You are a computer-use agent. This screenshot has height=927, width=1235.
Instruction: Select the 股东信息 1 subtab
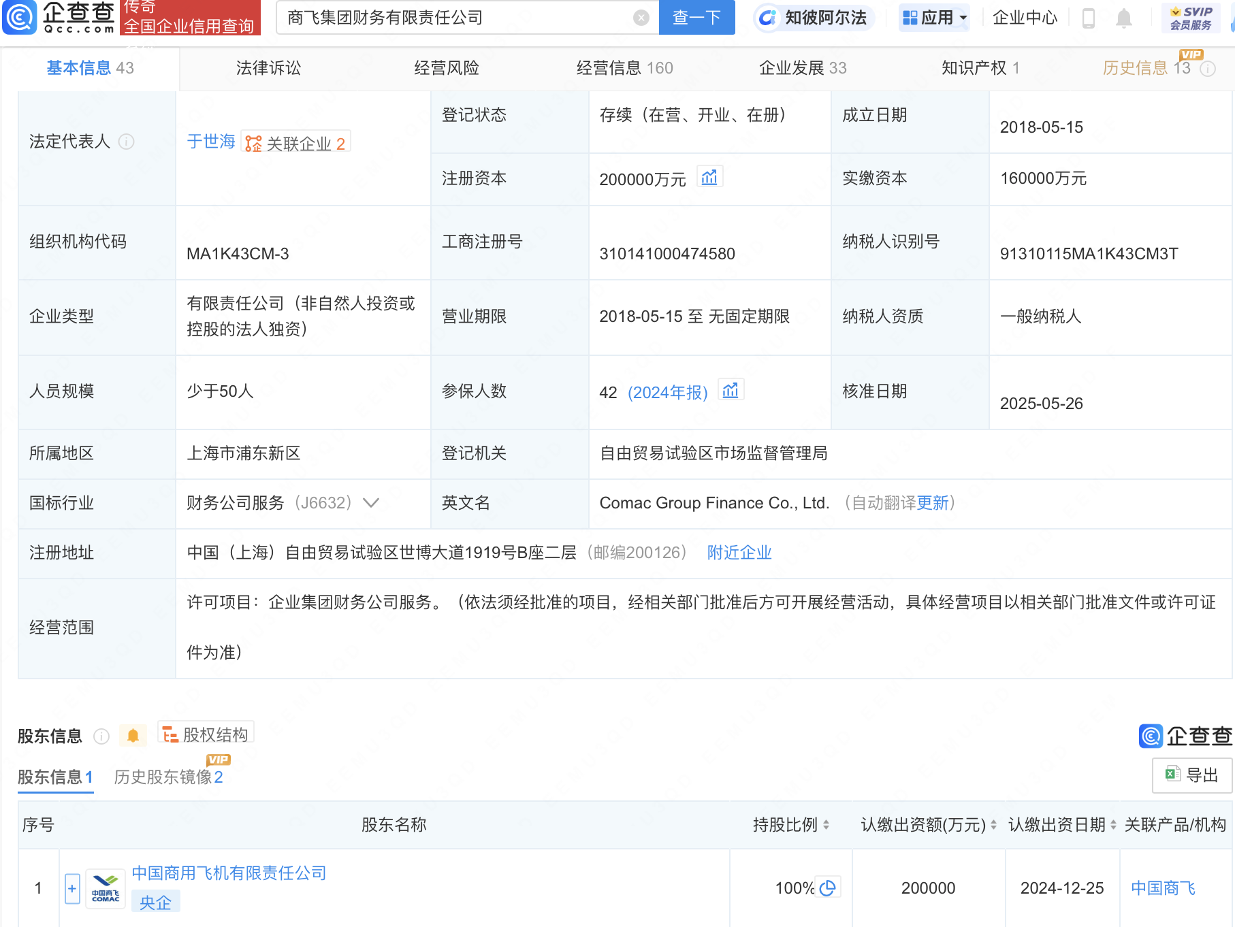55,777
